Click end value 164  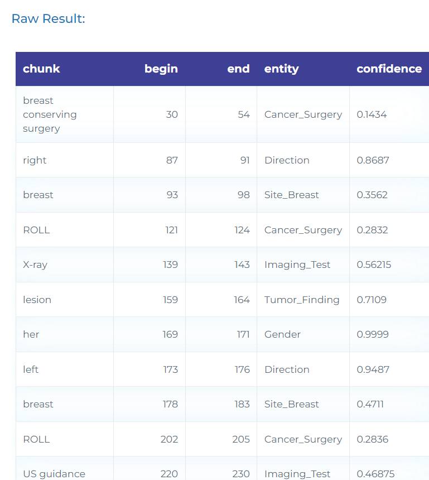click(242, 300)
